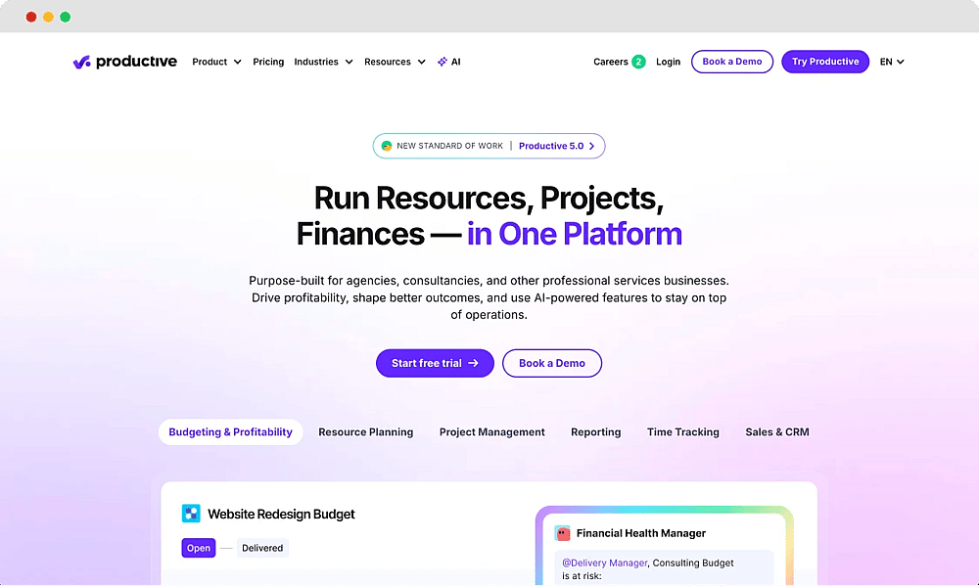Screen dimensions: 979x586
Task: Click the Productive logo
Action: (125, 62)
